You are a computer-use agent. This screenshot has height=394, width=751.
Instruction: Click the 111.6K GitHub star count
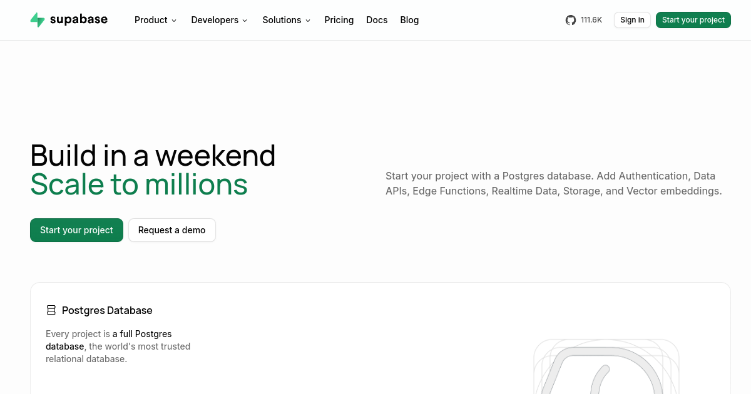point(591,20)
